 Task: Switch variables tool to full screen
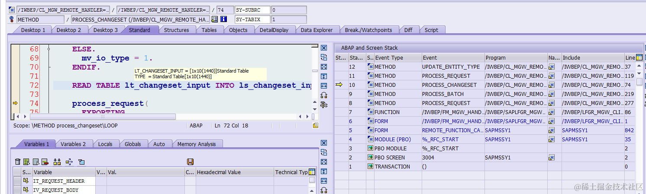pyautogui.click(x=323, y=162)
